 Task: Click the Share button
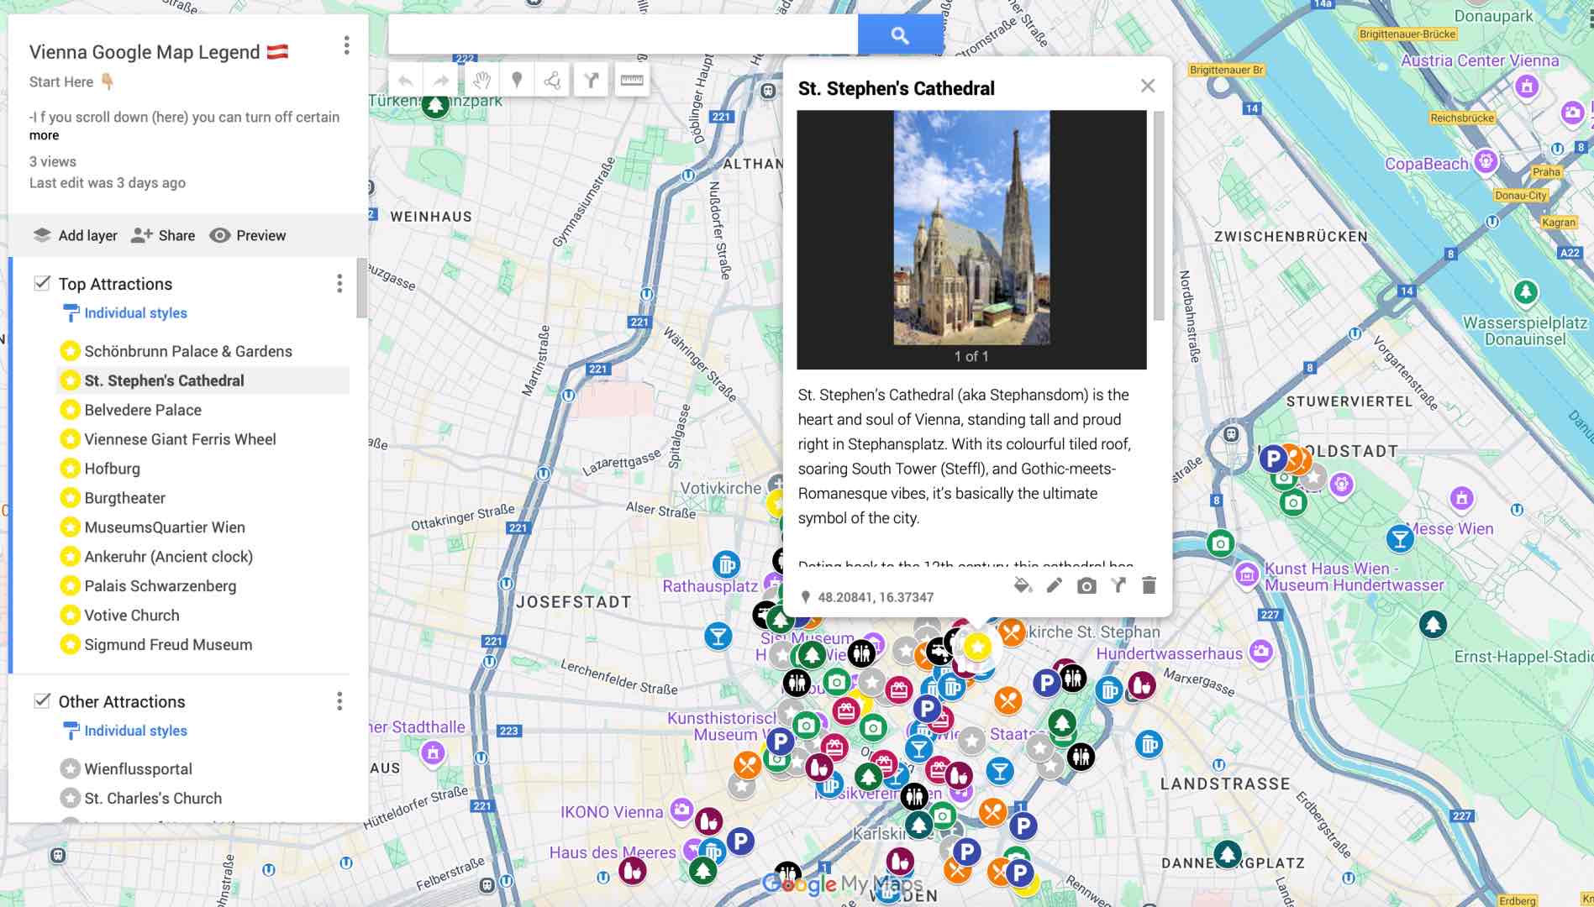point(163,236)
